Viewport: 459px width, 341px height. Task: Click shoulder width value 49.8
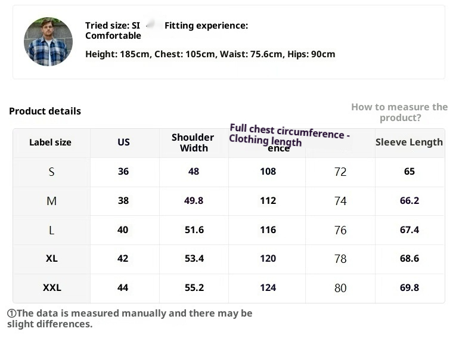point(194,201)
